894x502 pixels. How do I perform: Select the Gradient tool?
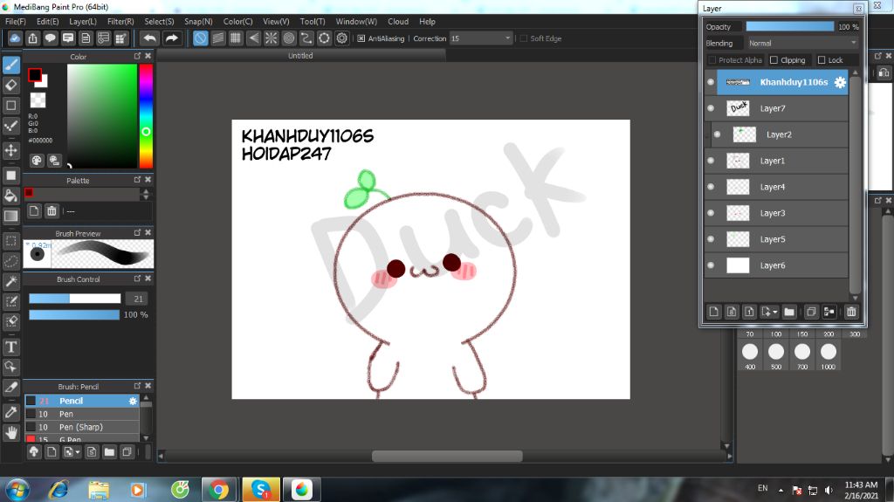(10, 217)
